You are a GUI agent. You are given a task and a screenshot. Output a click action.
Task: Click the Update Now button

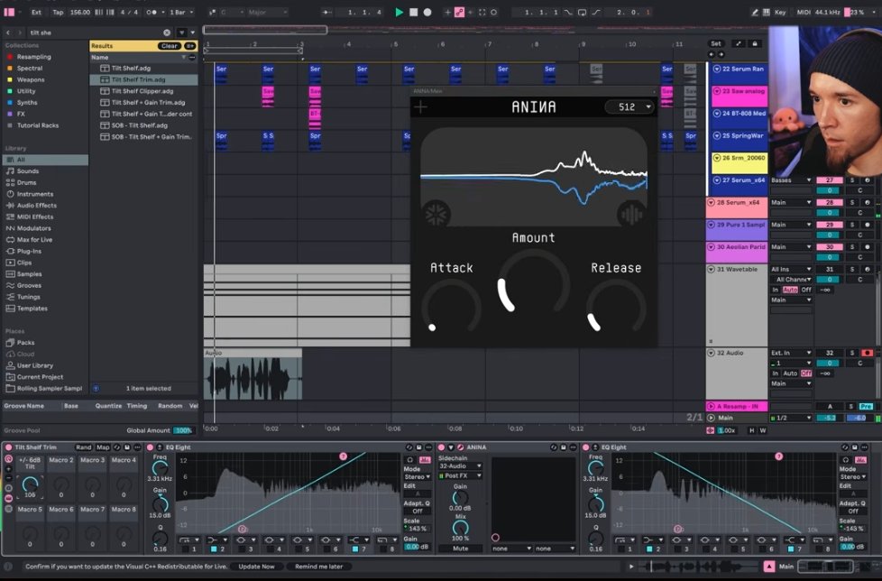click(x=256, y=567)
